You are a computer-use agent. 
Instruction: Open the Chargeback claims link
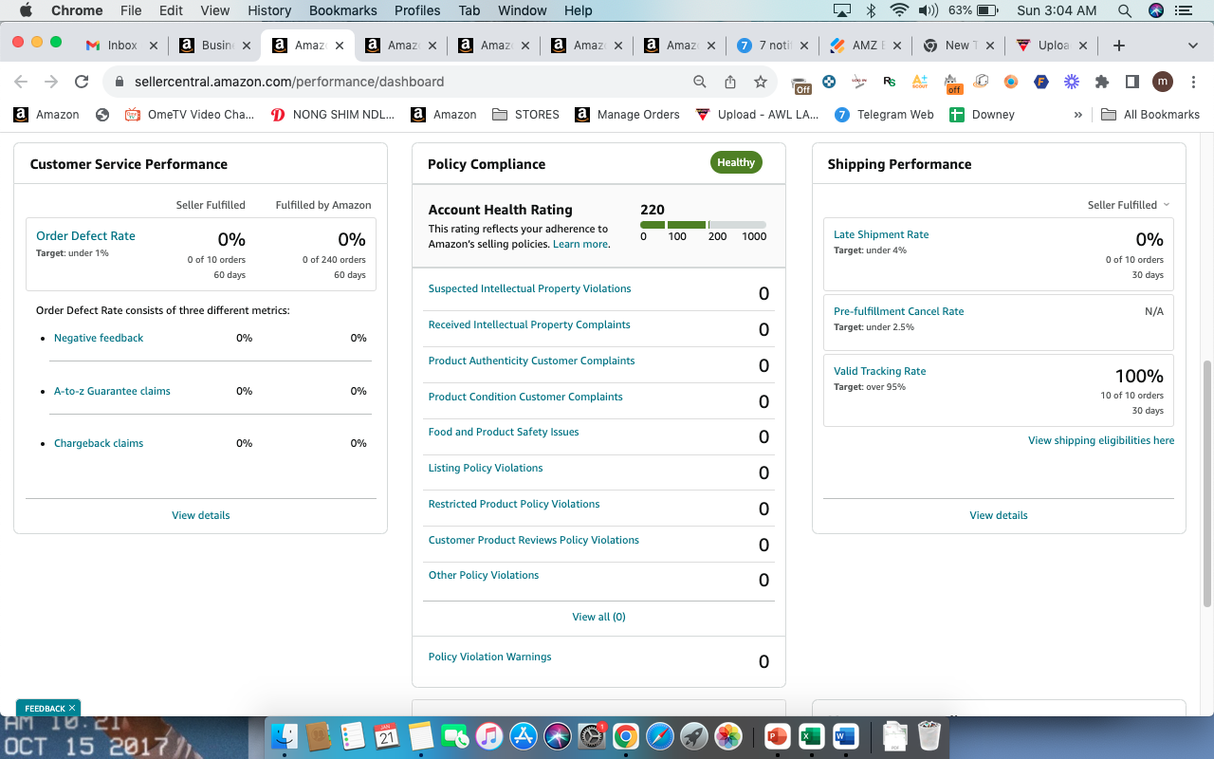[99, 443]
